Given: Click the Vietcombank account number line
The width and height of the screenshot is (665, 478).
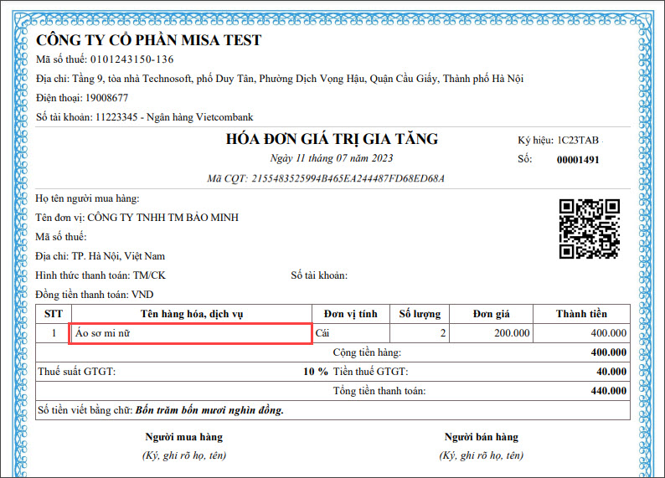Looking at the screenshot, I should tap(144, 117).
